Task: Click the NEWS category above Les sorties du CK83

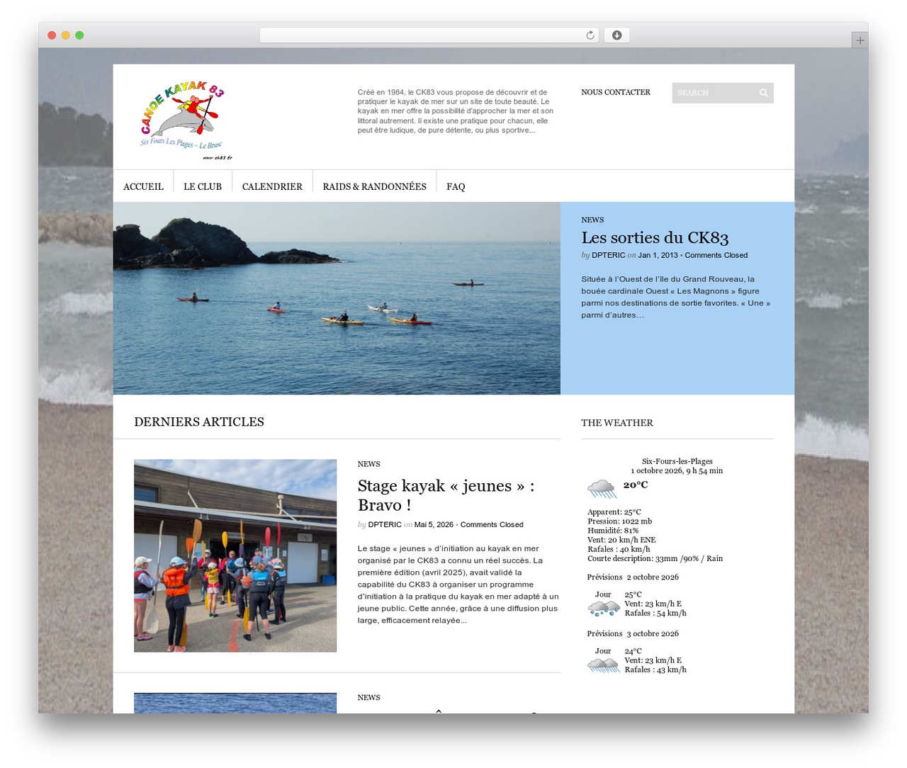Action: (x=592, y=220)
